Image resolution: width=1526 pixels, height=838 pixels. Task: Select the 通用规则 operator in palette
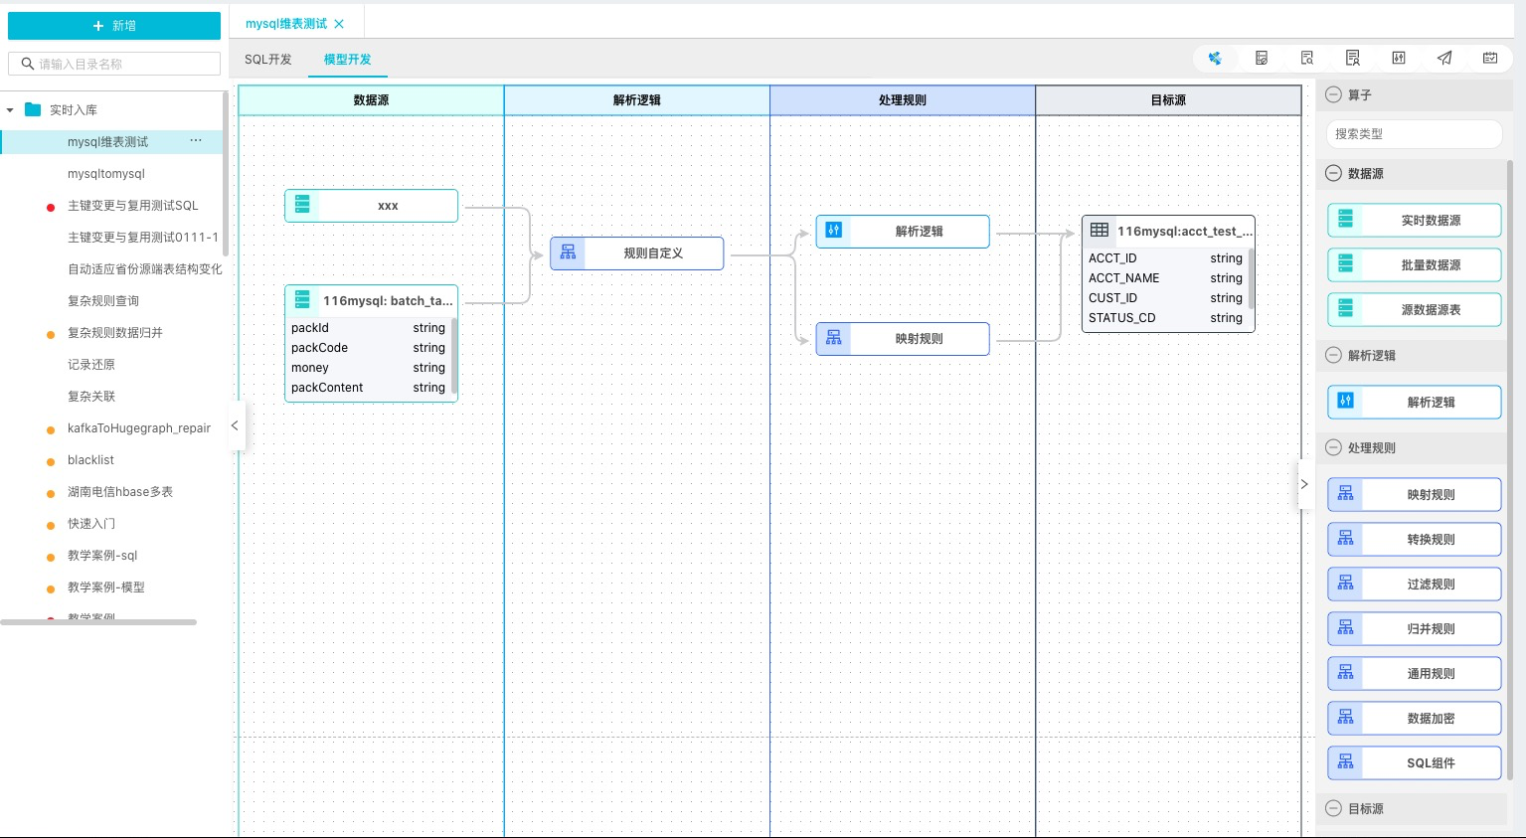[x=1414, y=673]
